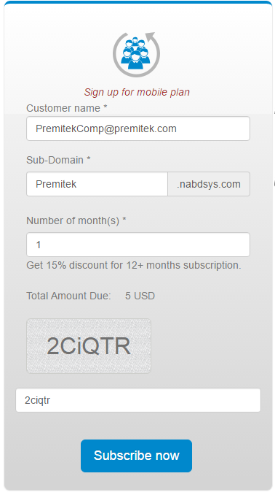Click the 15% discount hint text
275x495 pixels.
click(x=134, y=265)
